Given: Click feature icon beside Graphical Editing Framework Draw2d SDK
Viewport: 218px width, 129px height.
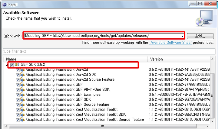Looking at the screenshot, I should point(22,75).
